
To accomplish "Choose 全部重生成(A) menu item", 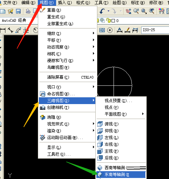I will 68,24.
